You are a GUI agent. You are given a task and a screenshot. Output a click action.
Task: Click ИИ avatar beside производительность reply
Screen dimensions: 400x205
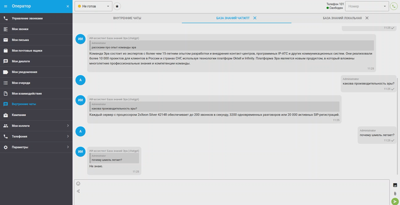point(80,100)
